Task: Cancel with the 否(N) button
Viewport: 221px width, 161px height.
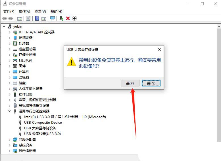Action: click(151, 83)
